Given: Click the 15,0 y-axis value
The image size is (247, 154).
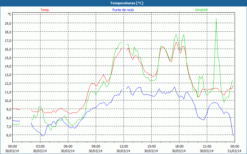Looking at the screenshot, I should click(x=8, y=58).
